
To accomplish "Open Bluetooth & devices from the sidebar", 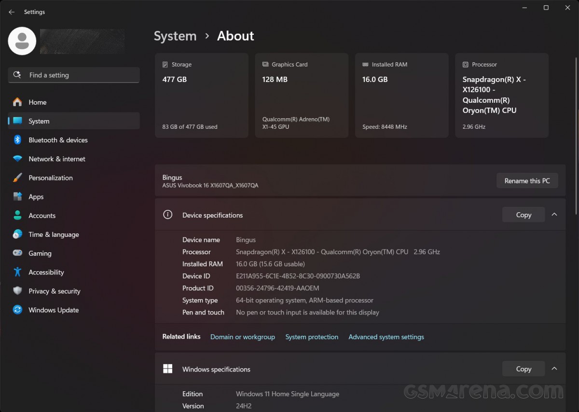I will [x=58, y=140].
